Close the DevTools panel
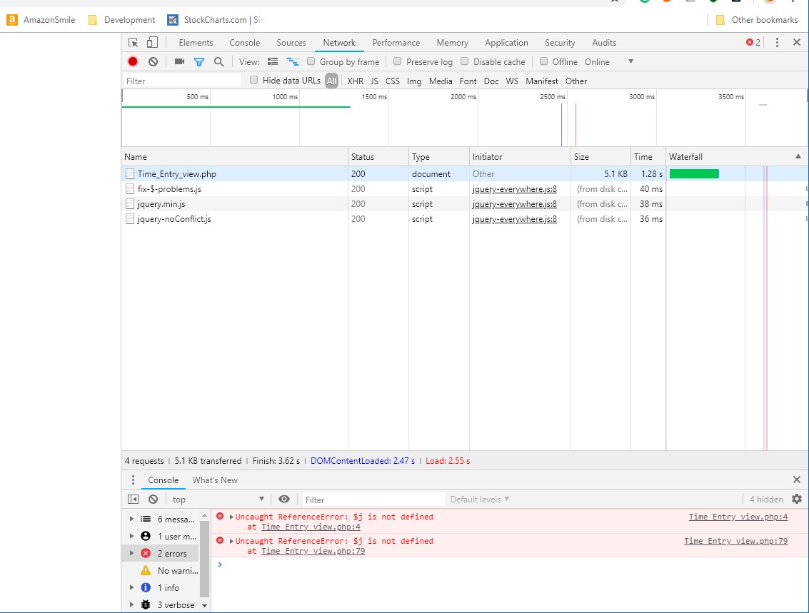809x613 pixels. [797, 42]
